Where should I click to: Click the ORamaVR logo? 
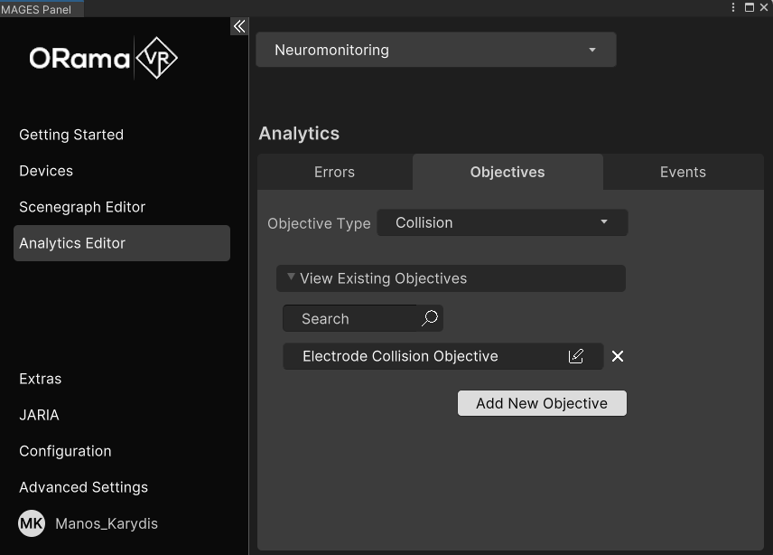[103, 58]
